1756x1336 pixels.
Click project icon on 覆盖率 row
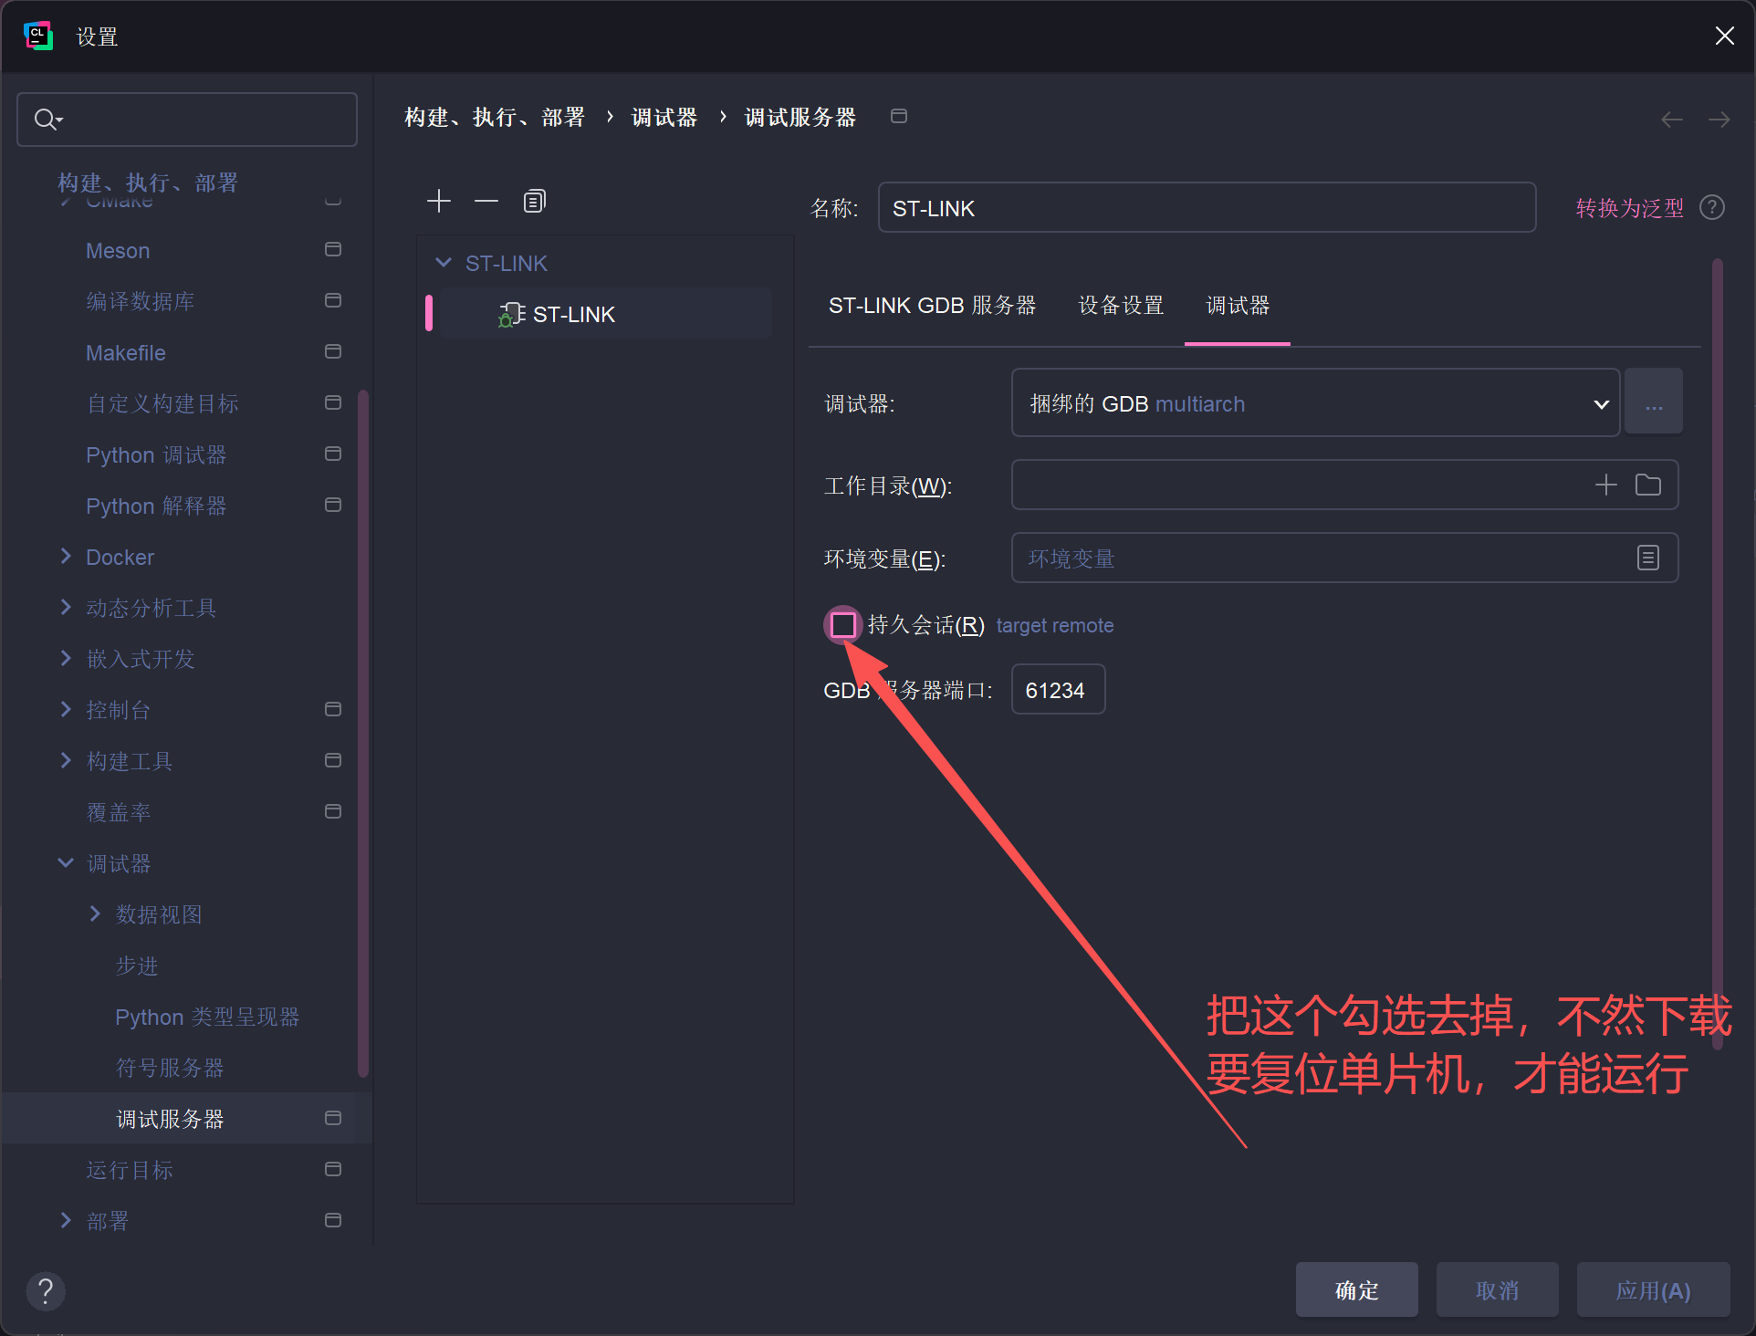tap(333, 811)
